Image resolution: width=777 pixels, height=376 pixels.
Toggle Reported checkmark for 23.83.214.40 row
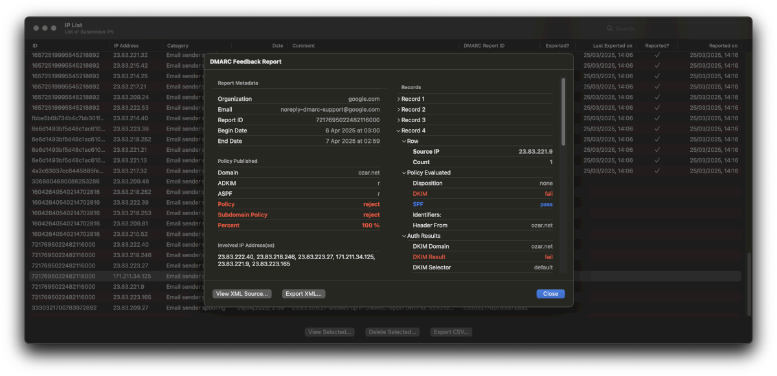pos(657,118)
